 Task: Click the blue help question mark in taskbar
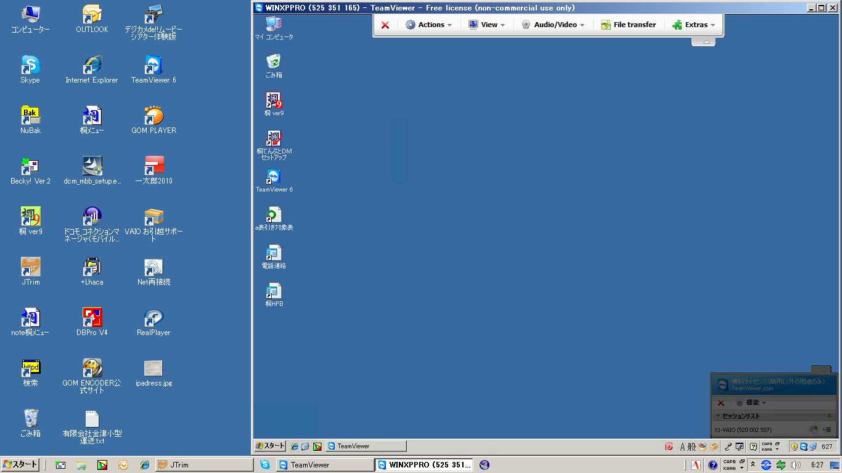pos(713,465)
